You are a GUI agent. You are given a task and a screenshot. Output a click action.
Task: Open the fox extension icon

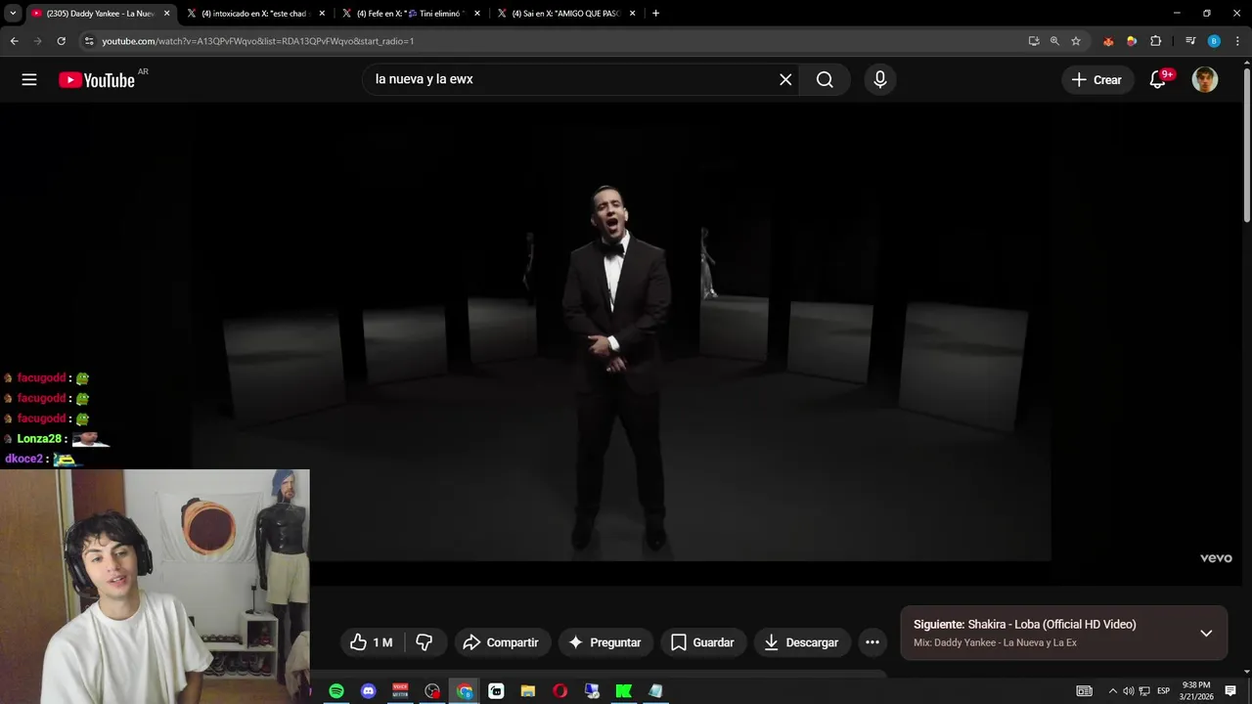1108,41
